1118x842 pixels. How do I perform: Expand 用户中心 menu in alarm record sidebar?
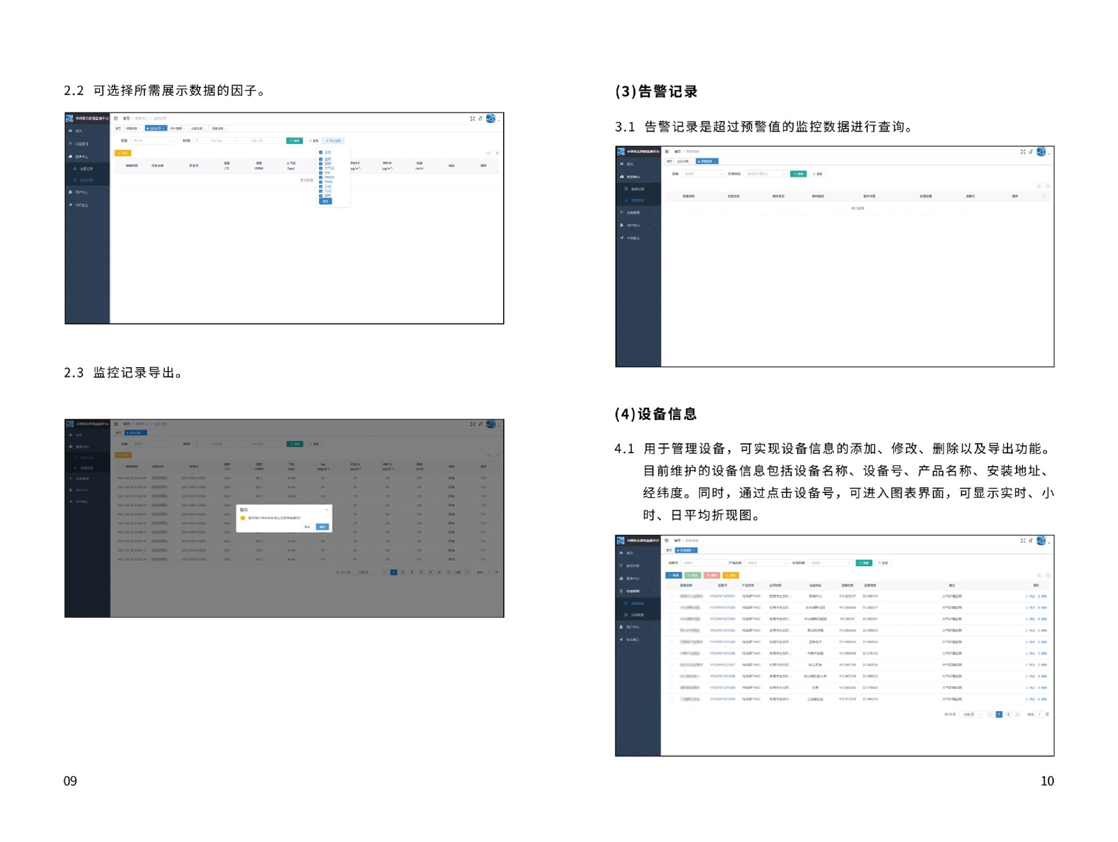638,225
